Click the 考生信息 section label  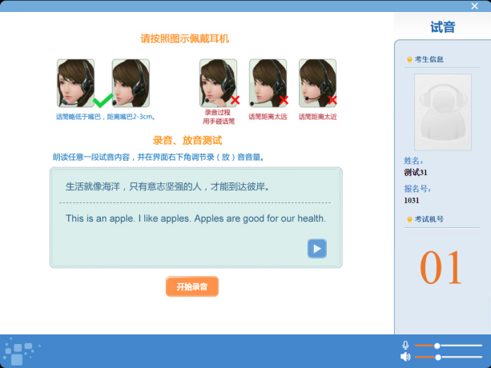pos(429,59)
